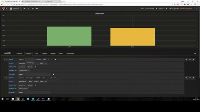
Task: Open the Legend tab
Action: (44, 54)
